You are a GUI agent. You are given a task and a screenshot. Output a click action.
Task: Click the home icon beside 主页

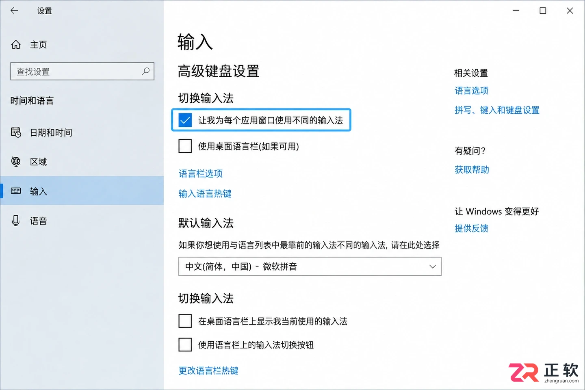pos(16,44)
